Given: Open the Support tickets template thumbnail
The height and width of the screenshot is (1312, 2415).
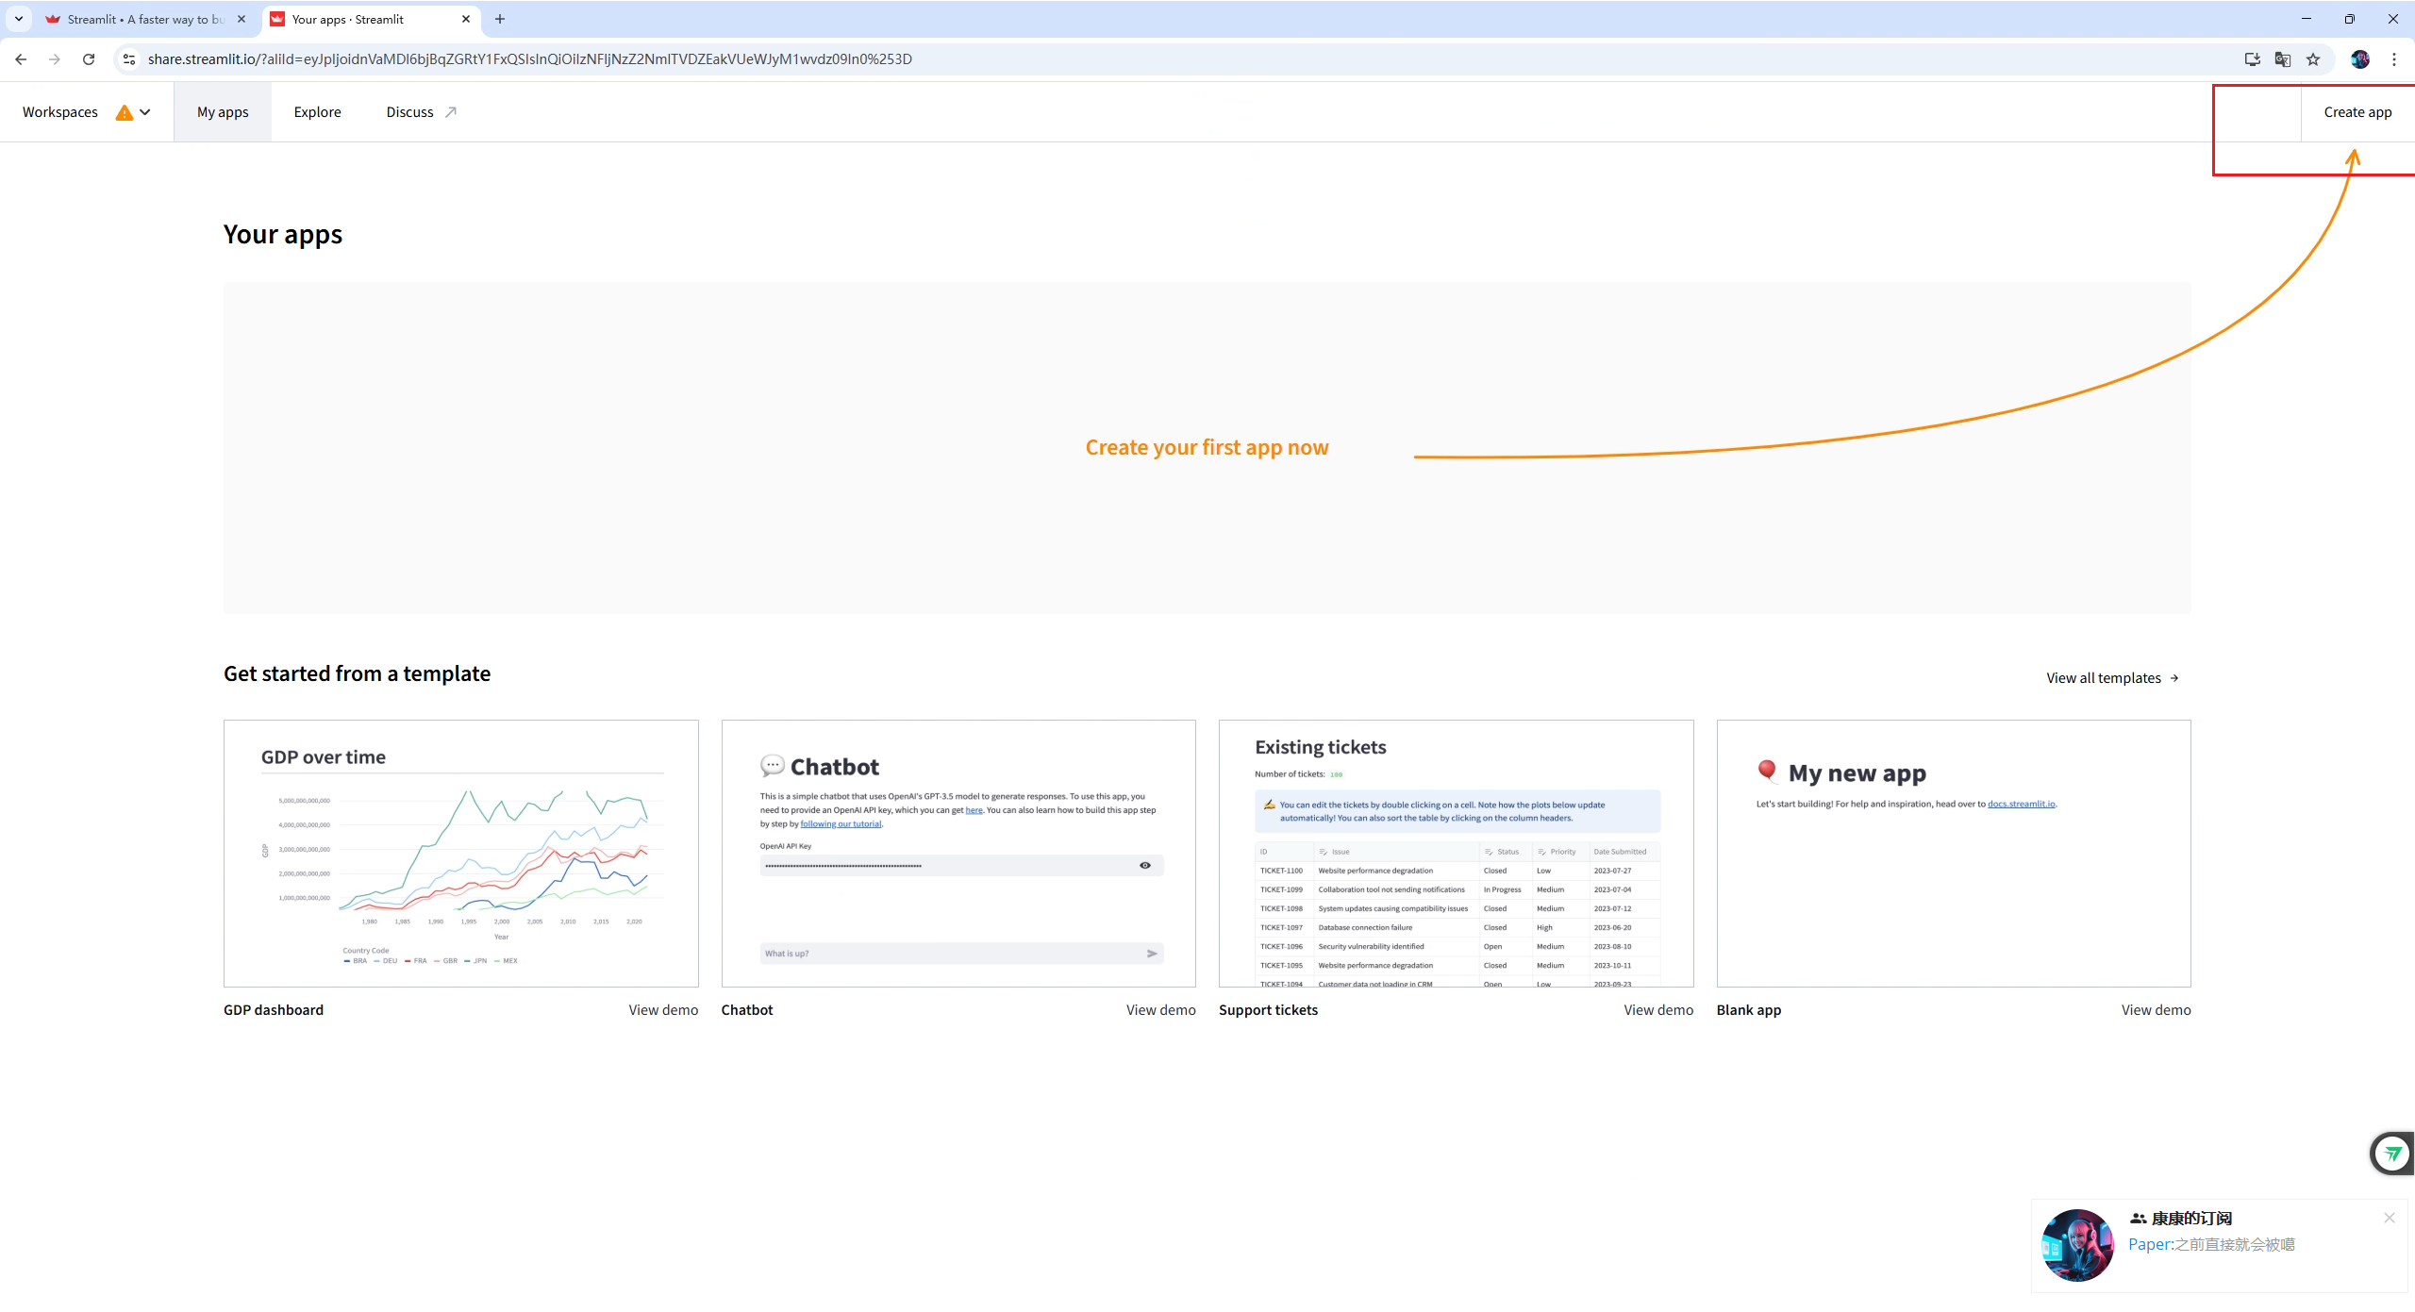Looking at the screenshot, I should click(x=1457, y=854).
